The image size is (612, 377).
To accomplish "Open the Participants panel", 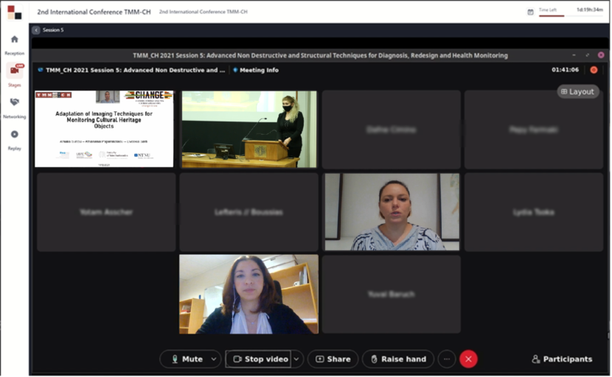I will pos(562,359).
